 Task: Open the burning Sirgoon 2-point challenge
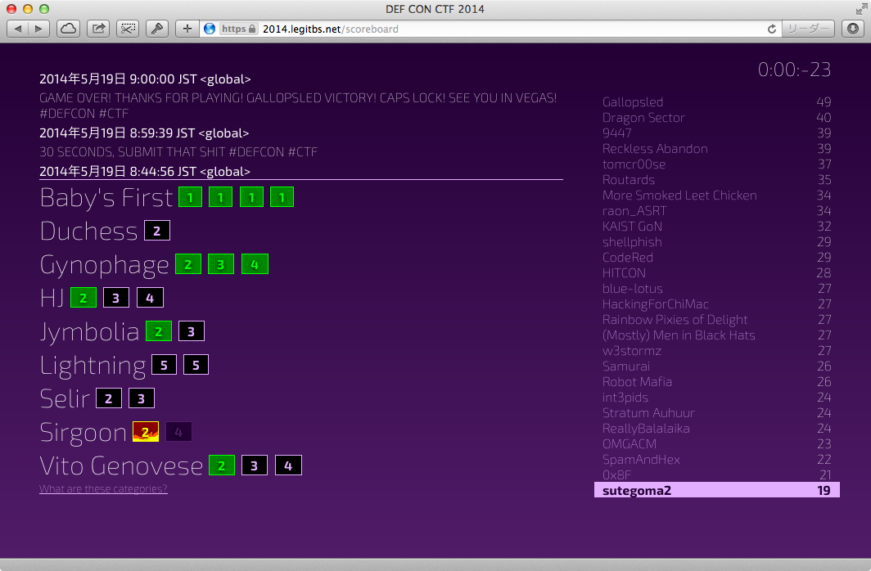(146, 432)
